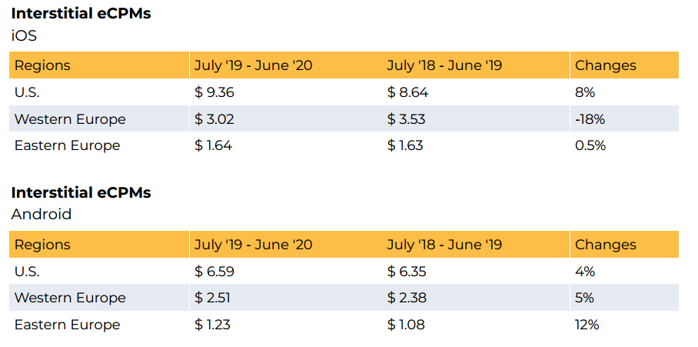
Task: Click the Android Eastern Europe row label
Action: (x=67, y=325)
